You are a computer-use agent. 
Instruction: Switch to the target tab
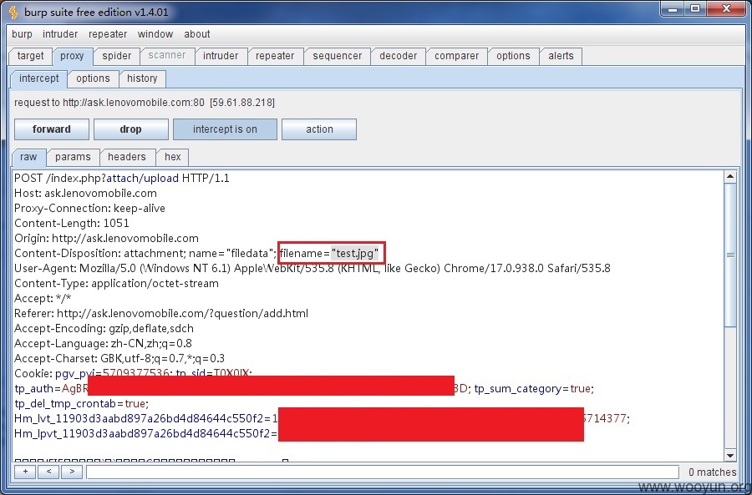(30, 56)
